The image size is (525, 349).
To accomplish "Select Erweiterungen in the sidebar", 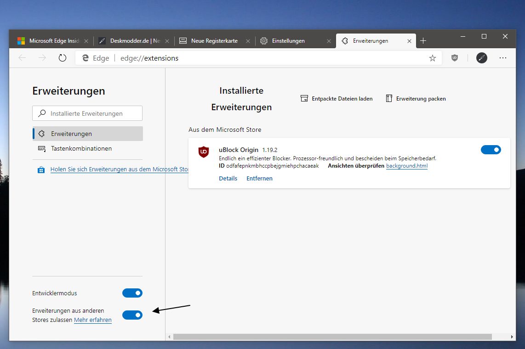I will [x=88, y=134].
